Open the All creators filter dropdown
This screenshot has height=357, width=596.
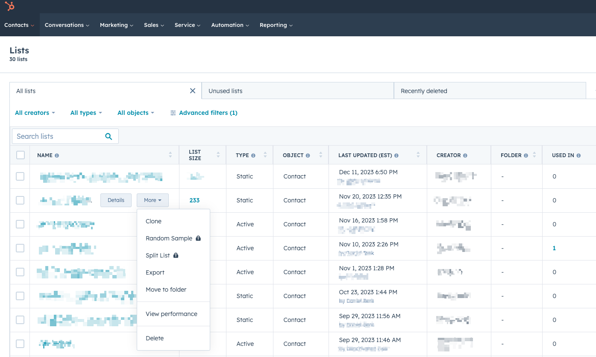point(35,113)
